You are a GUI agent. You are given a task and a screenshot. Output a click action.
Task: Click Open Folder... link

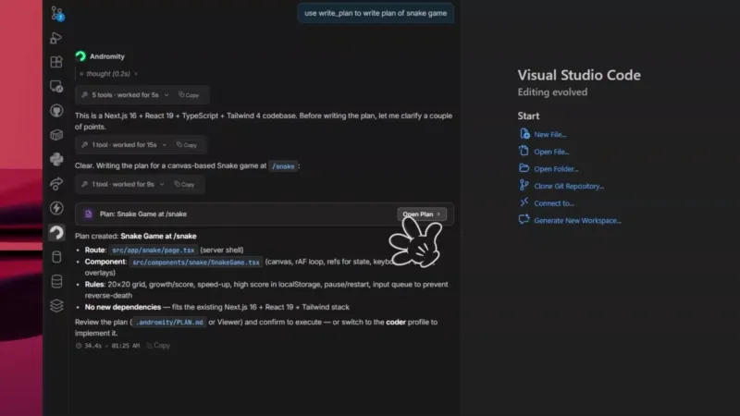tap(556, 169)
